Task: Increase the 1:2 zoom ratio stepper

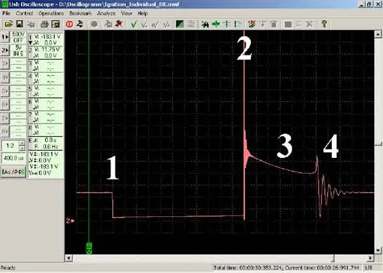Action: click(22, 143)
